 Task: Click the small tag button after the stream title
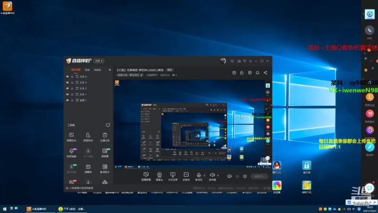coord(170,70)
